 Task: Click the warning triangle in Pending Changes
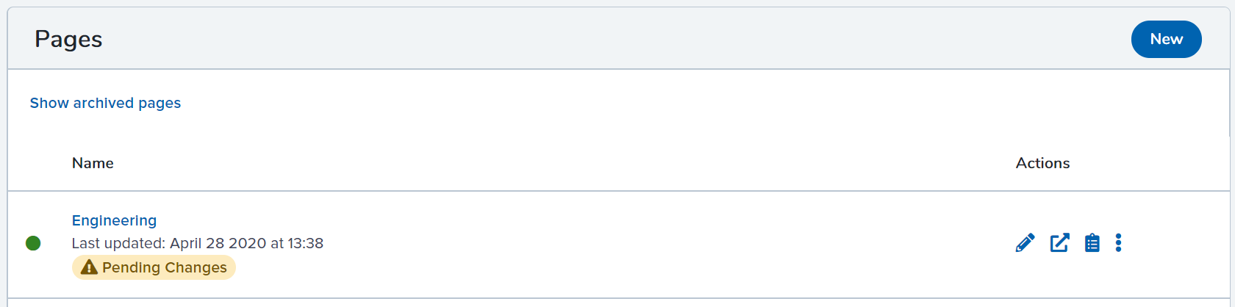(x=89, y=267)
